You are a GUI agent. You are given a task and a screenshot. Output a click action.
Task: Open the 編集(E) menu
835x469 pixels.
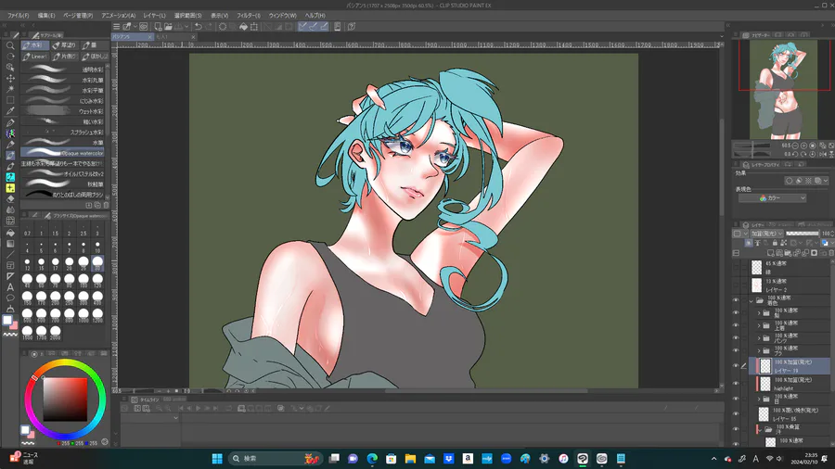coord(46,16)
